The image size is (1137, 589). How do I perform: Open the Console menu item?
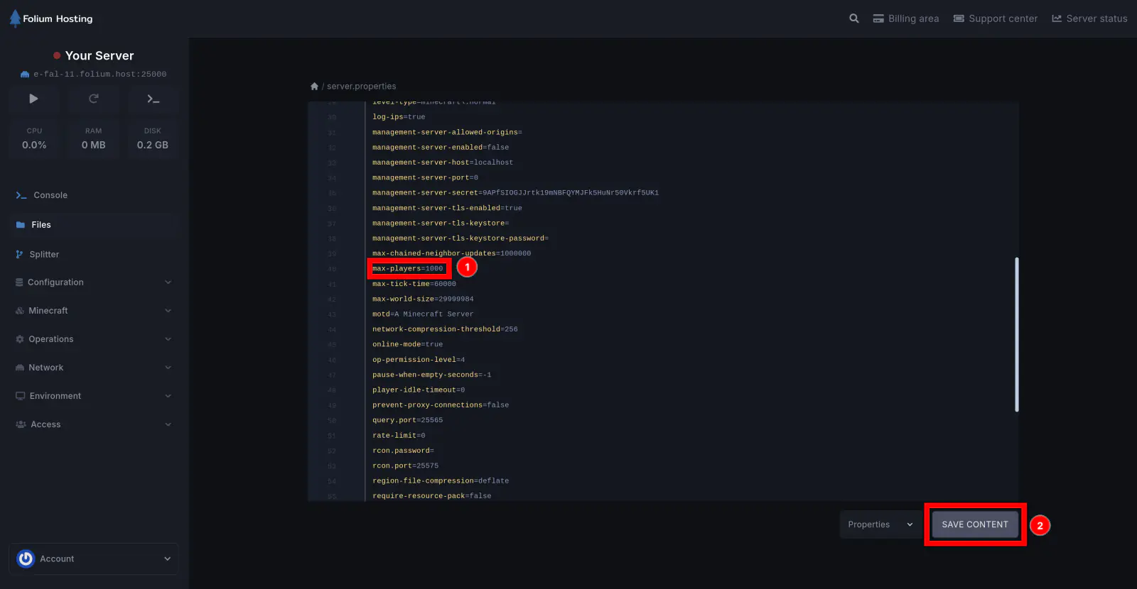pos(50,195)
